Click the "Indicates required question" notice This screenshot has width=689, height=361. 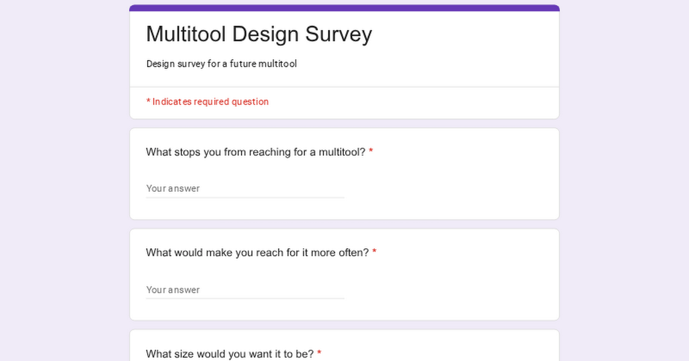click(210, 102)
